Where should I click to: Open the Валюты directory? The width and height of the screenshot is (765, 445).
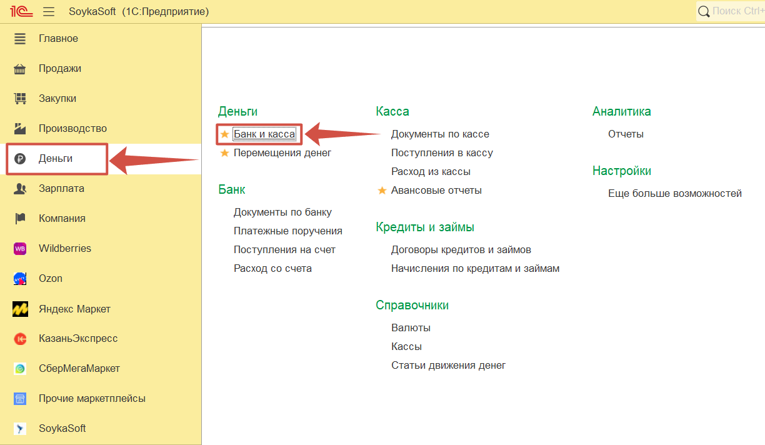pyautogui.click(x=411, y=327)
